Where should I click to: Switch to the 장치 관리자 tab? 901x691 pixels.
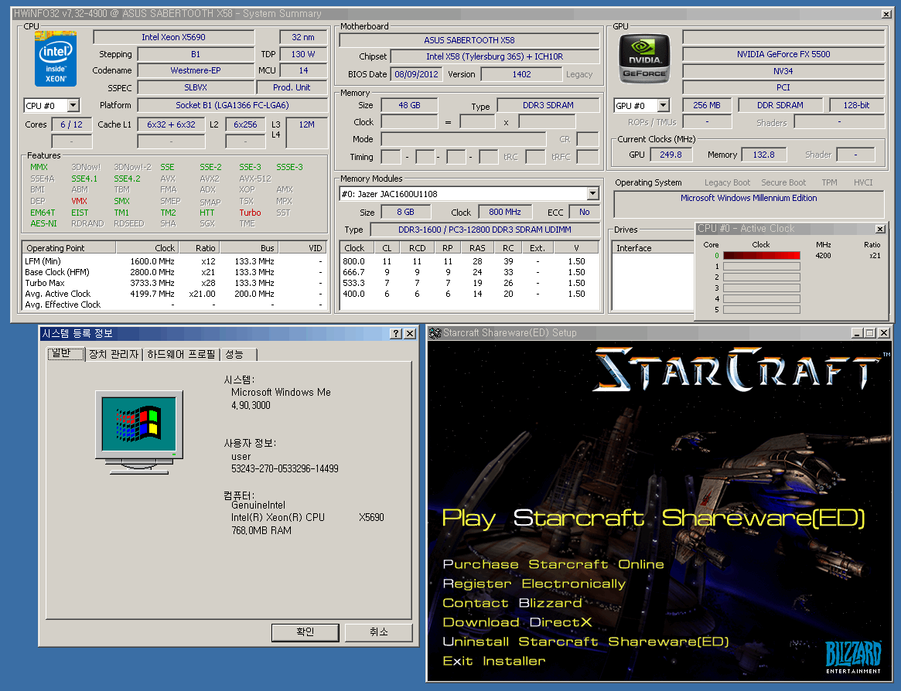(x=114, y=355)
